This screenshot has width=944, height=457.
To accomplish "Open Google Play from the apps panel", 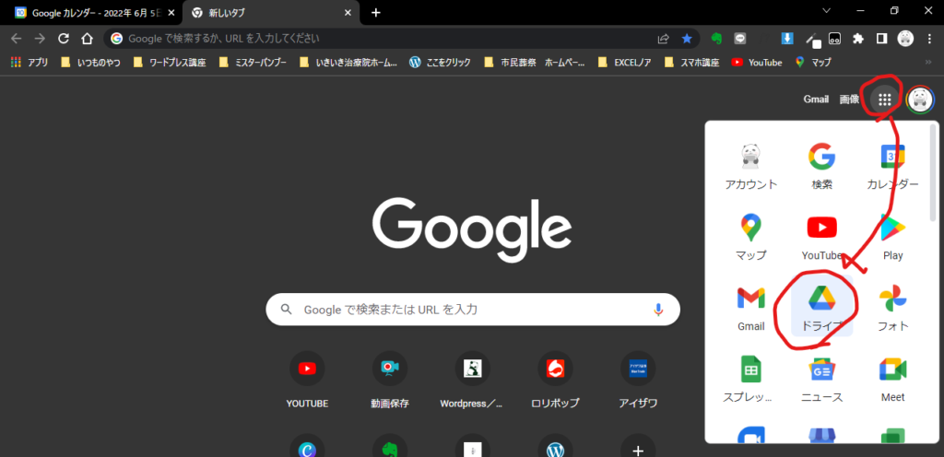I will (x=892, y=236).
